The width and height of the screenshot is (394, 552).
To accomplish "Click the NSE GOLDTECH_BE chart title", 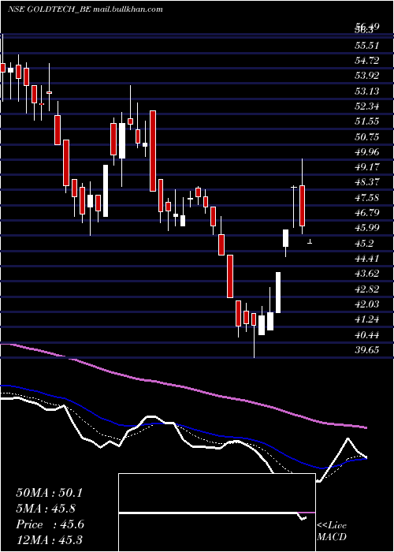I will 85,9.
